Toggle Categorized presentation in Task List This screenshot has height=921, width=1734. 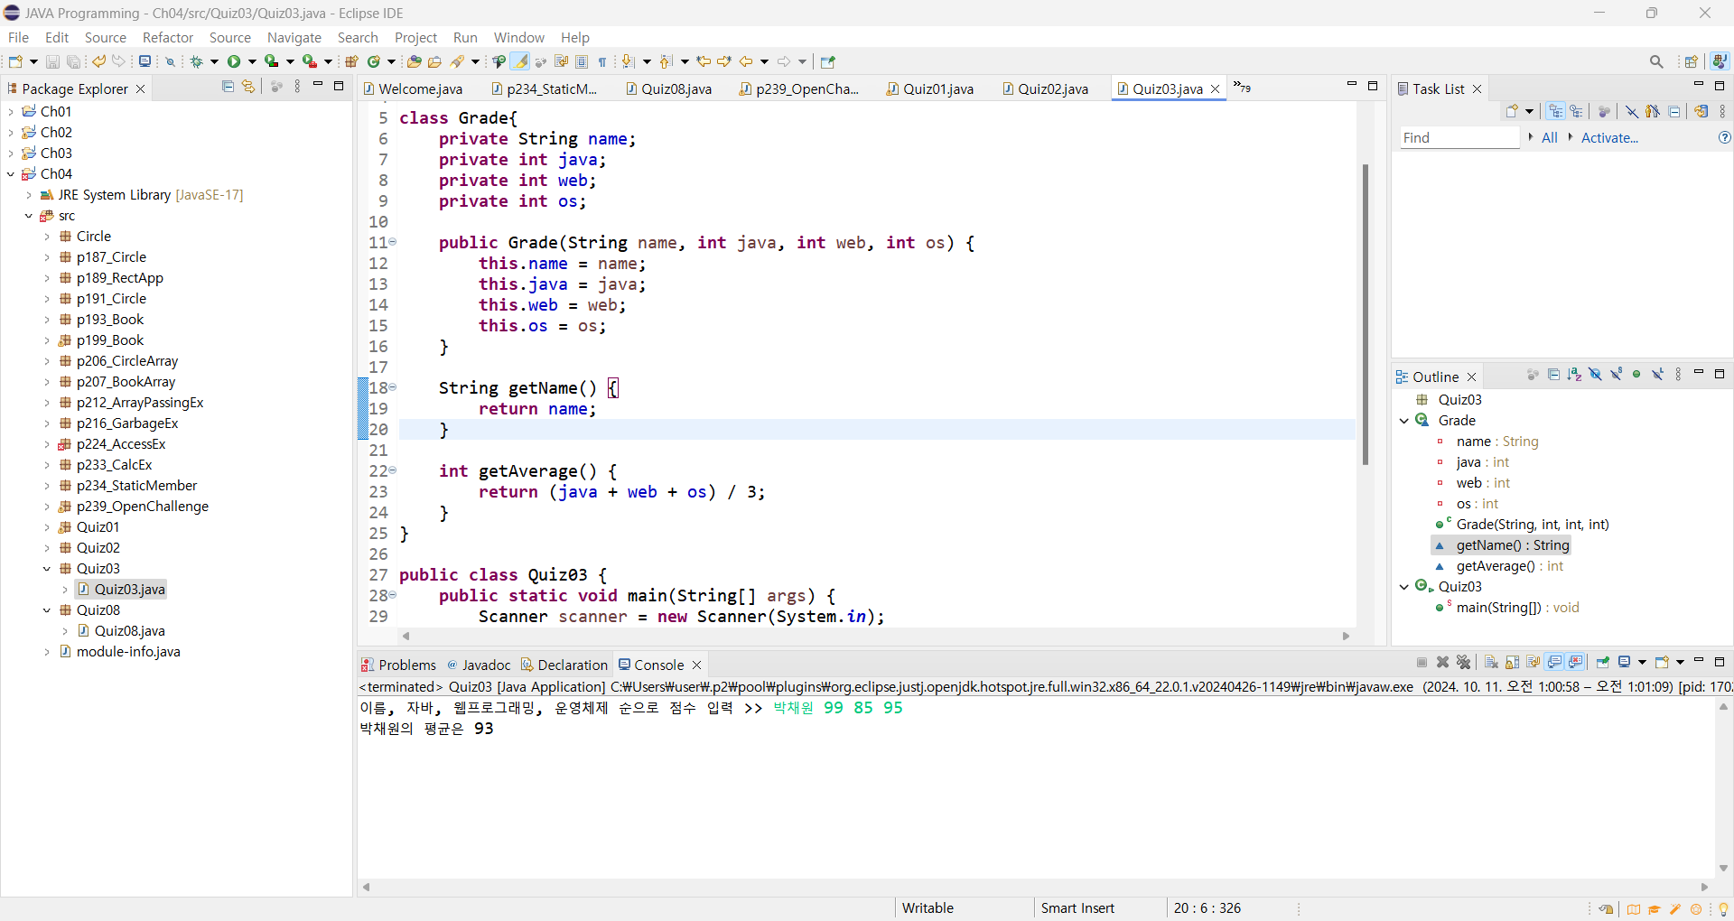(x=1555, y=111)
